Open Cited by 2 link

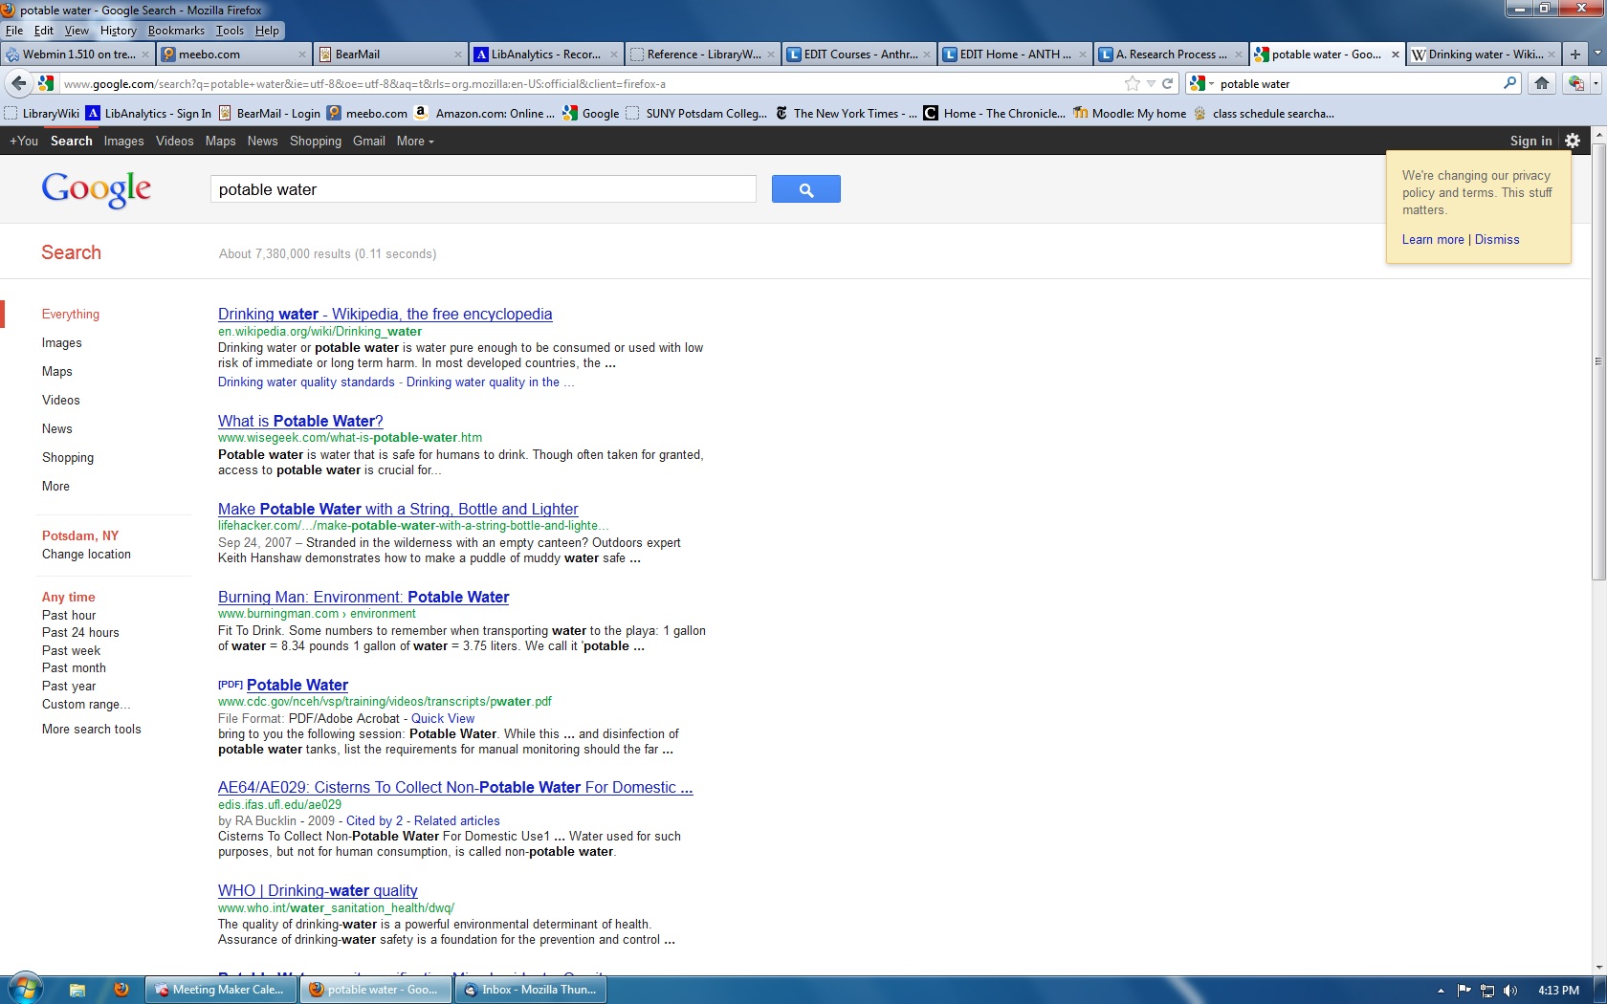point(374,820)
